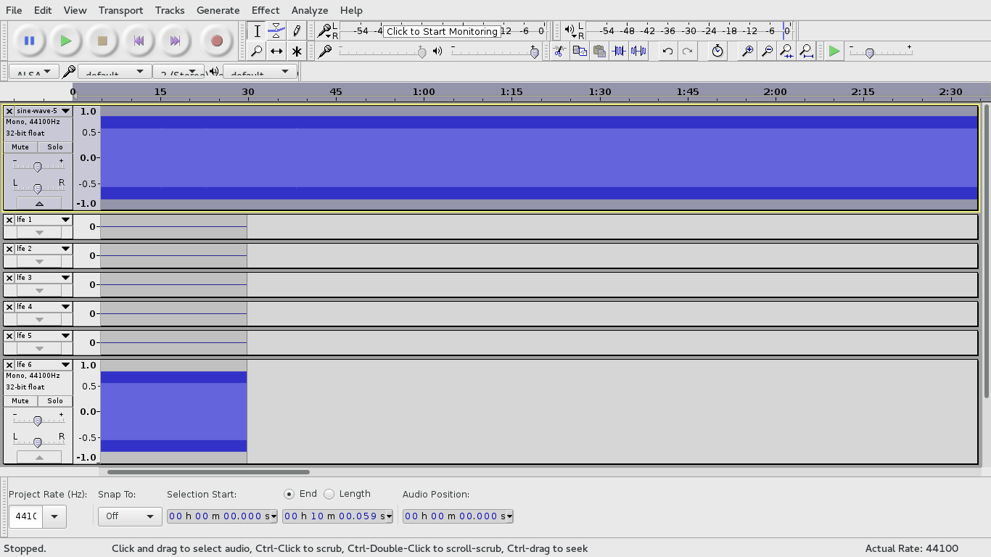Open the lfe 3 track dropdown menu
991x557 pixels.
[65, 278]
